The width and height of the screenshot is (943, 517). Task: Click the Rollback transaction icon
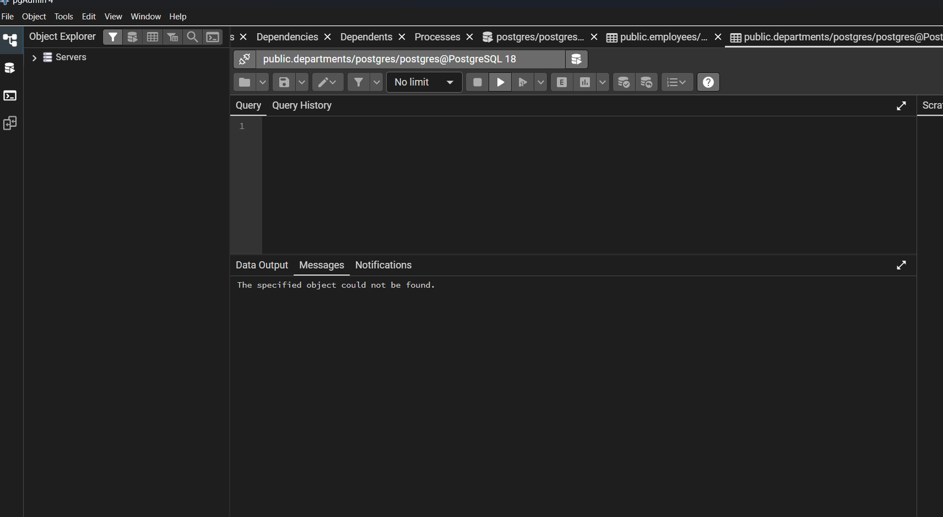647,82
